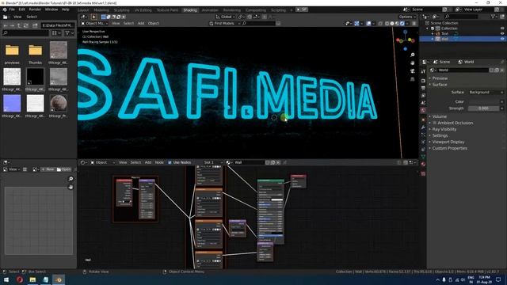The width and height of the screenshot is (507, 285).
Task: Open the Slot 1 material slot dropdown
Action: pyautogui.click(x=213, y=162)
